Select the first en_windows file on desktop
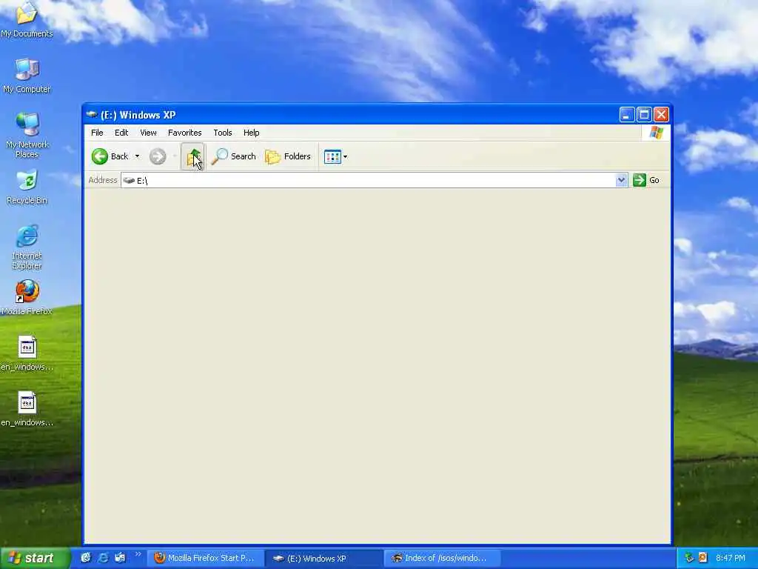 coord(27,353)
